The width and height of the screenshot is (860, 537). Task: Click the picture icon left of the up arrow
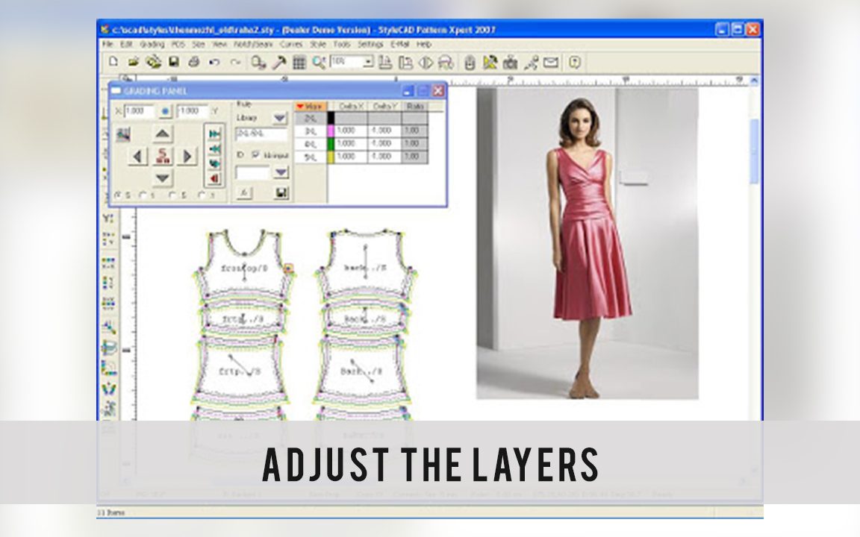[x=123, y=134]
